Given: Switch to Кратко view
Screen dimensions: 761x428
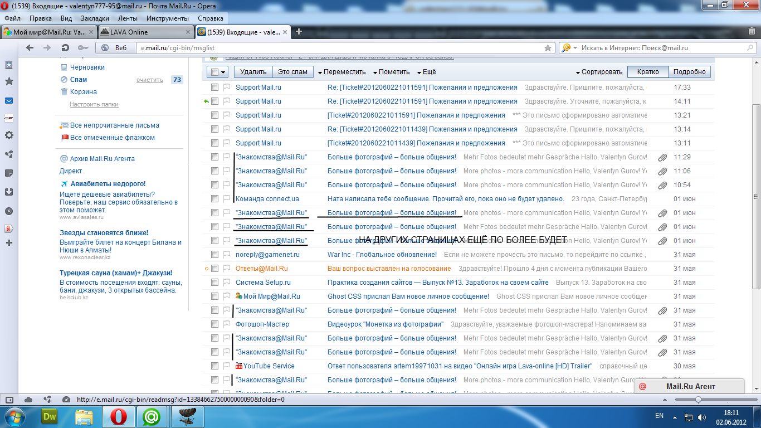Looking at the screenshot, I should coord(648,72).
